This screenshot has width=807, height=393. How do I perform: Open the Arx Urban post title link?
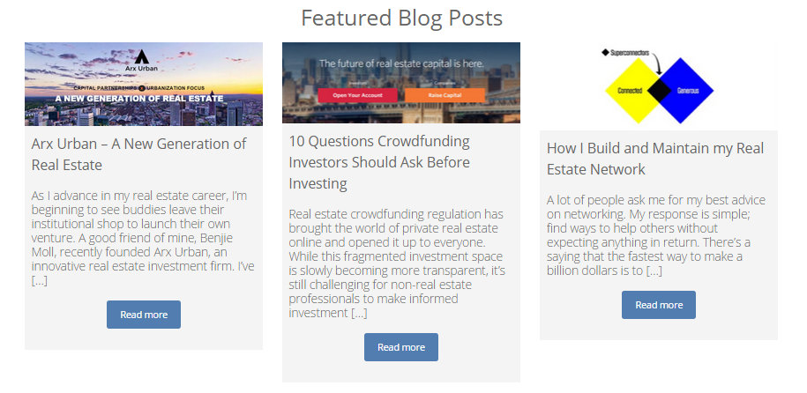(x=138, y=153)
